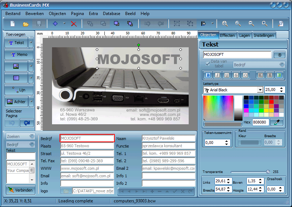Viewport: 292px width, 207px height.
Task: Add a line with the Lijn tool
Action: [19, 90]
